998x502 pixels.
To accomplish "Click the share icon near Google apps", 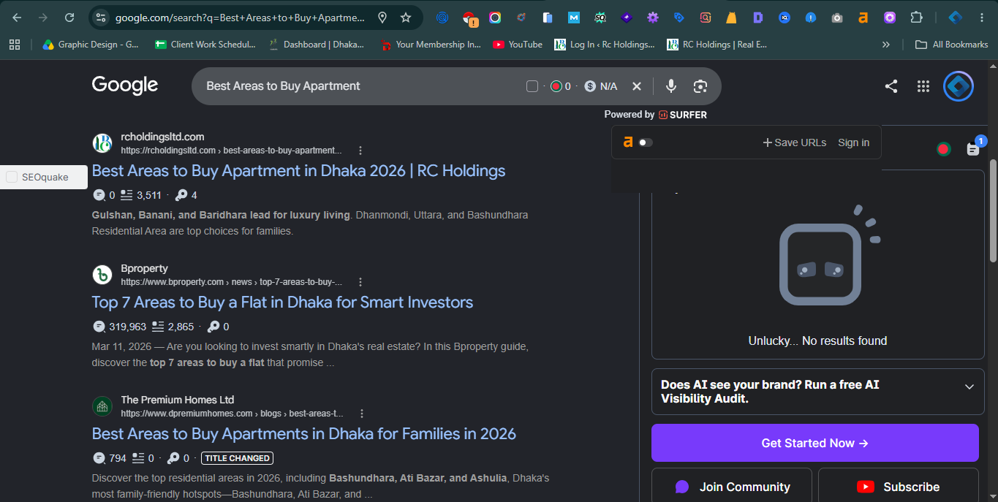I will pos(891,86).
